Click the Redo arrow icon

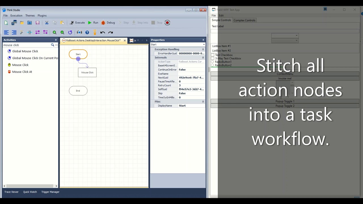click(x=111, y=33)
